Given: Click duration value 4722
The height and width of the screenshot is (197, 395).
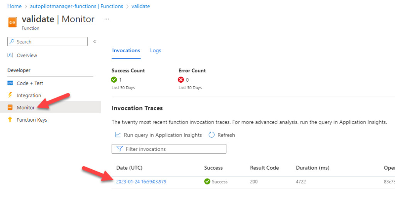Looking at the screenshot, I should click(x=301, y=182).
